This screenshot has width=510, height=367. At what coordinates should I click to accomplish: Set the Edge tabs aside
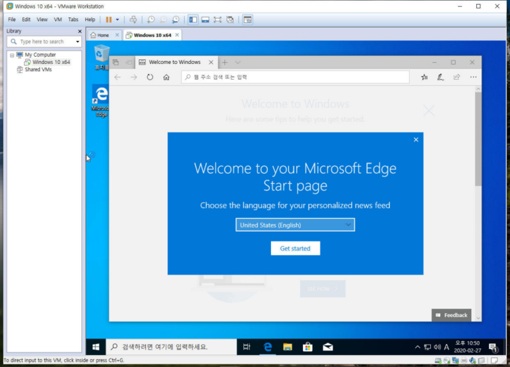(x=129, y=62)
